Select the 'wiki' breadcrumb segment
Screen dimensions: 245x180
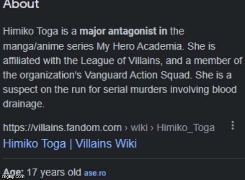coord(139,127)
